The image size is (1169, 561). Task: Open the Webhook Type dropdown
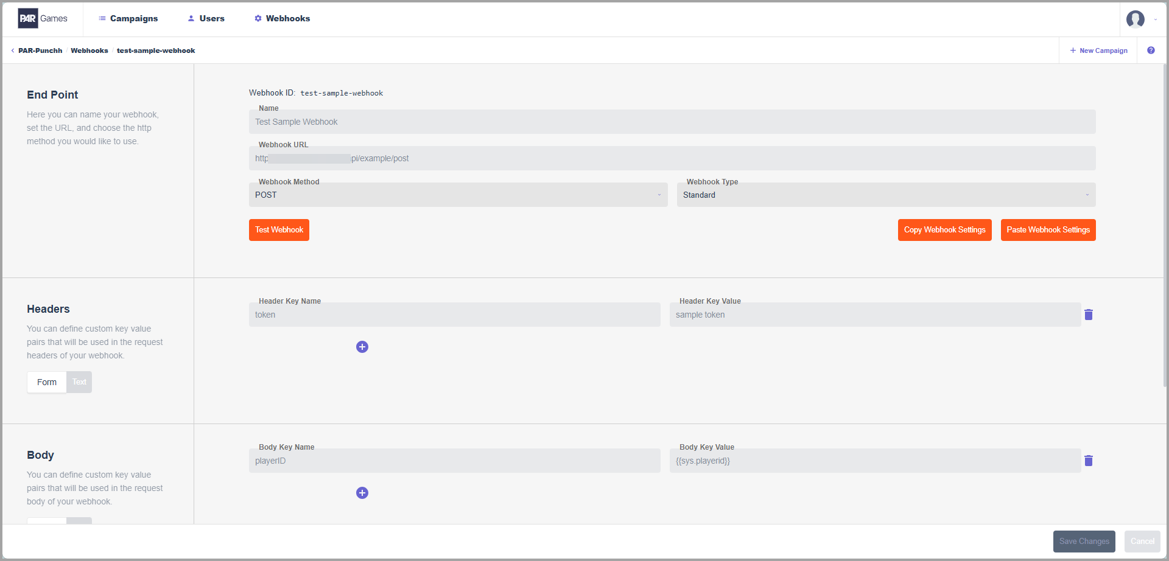pyautogui.click(x=886, y=195)
